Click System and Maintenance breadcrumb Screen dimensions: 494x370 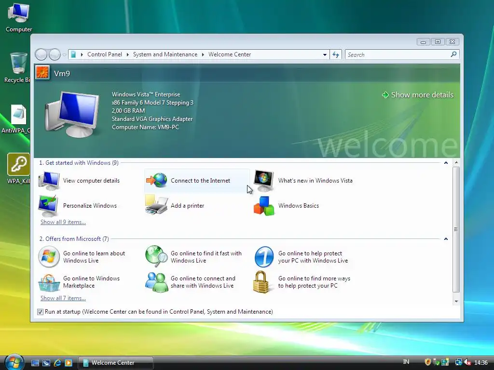click(x=165, y=54)
